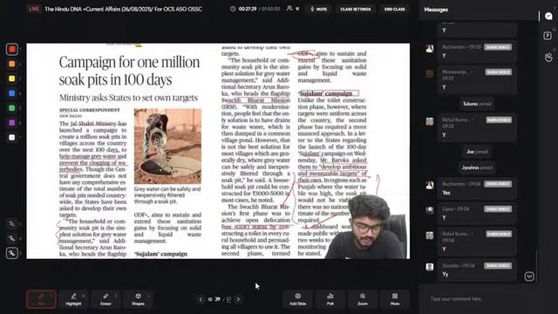Click the End Class button
This screenshot has width=558, height=314.
point(394,9)
